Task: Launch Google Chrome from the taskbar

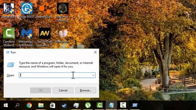Action: click(x=29, y=105)
